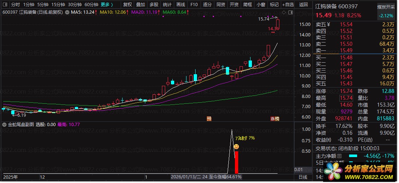Toggle 叠加 overlay comparison
Image resolution: width=399 pixels, height=183 pixels.
[x=141, y=5]
